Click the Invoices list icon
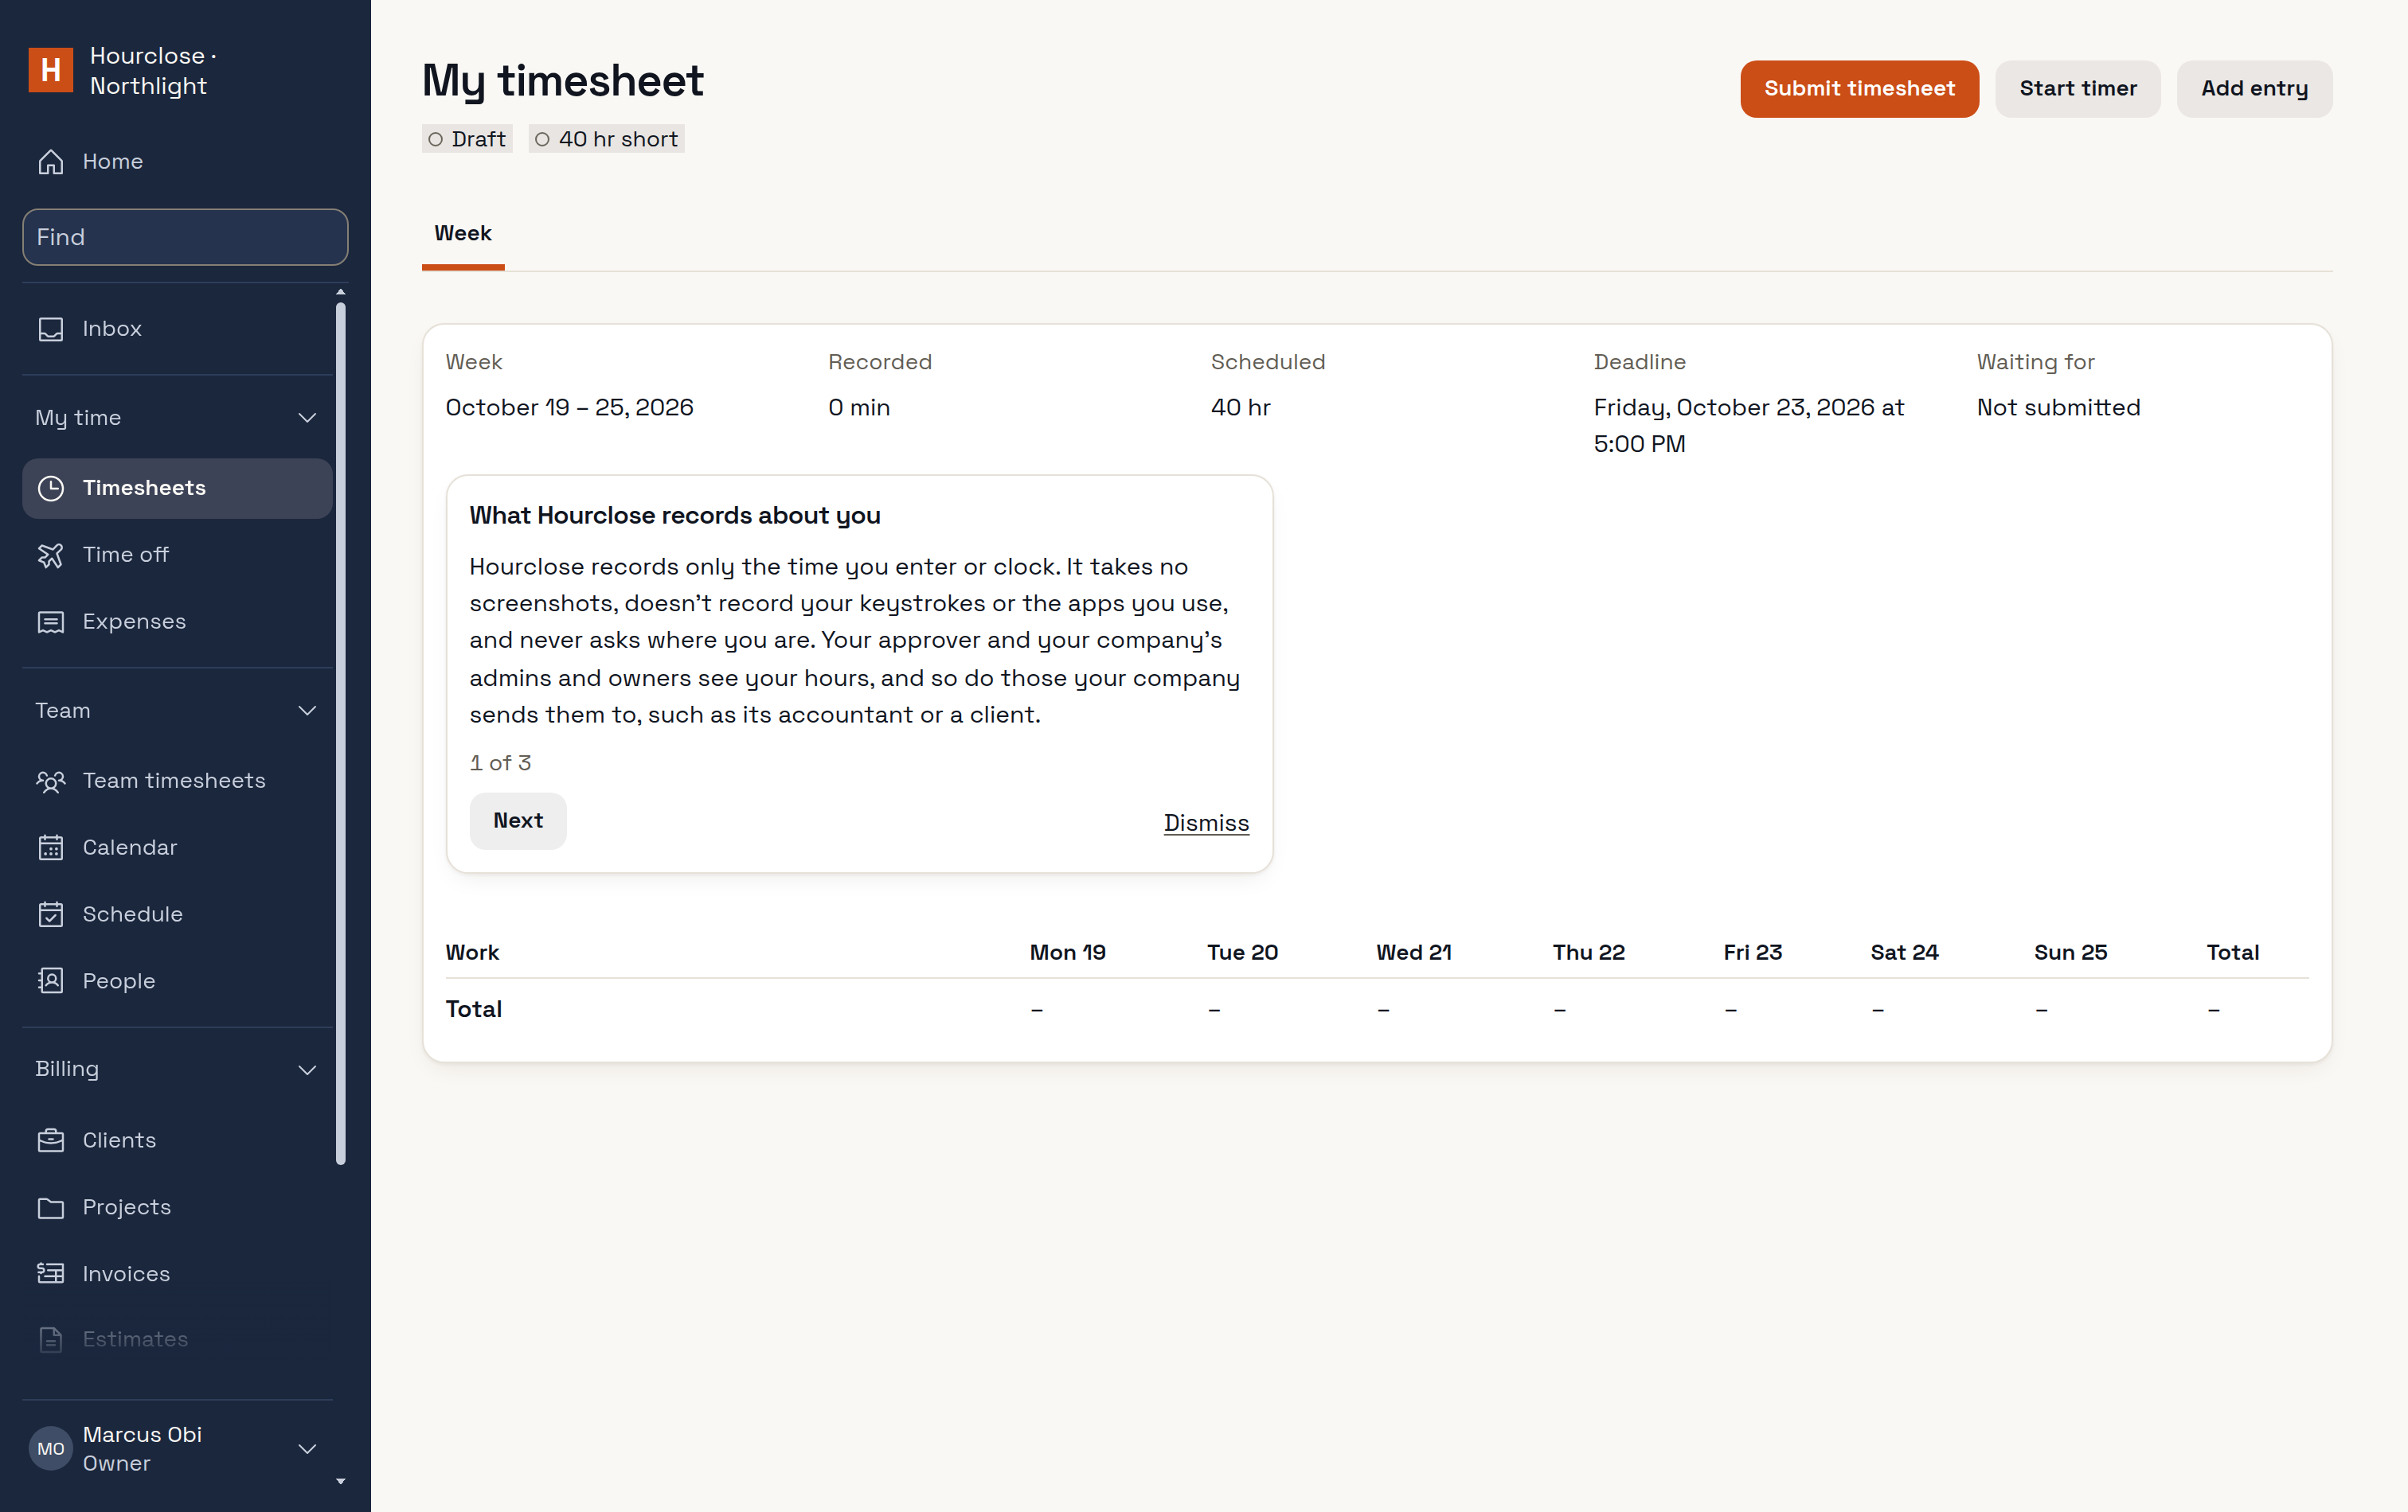The width and height of the screenshot is (2408, 1512). click(x=51, y=1275)
